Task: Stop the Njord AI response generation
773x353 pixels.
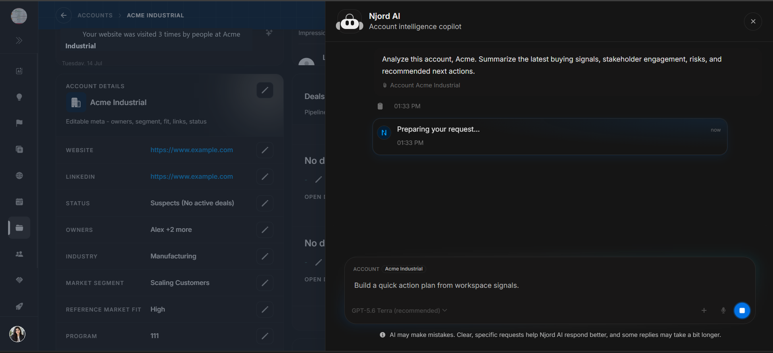Action: tap(742, 310)
